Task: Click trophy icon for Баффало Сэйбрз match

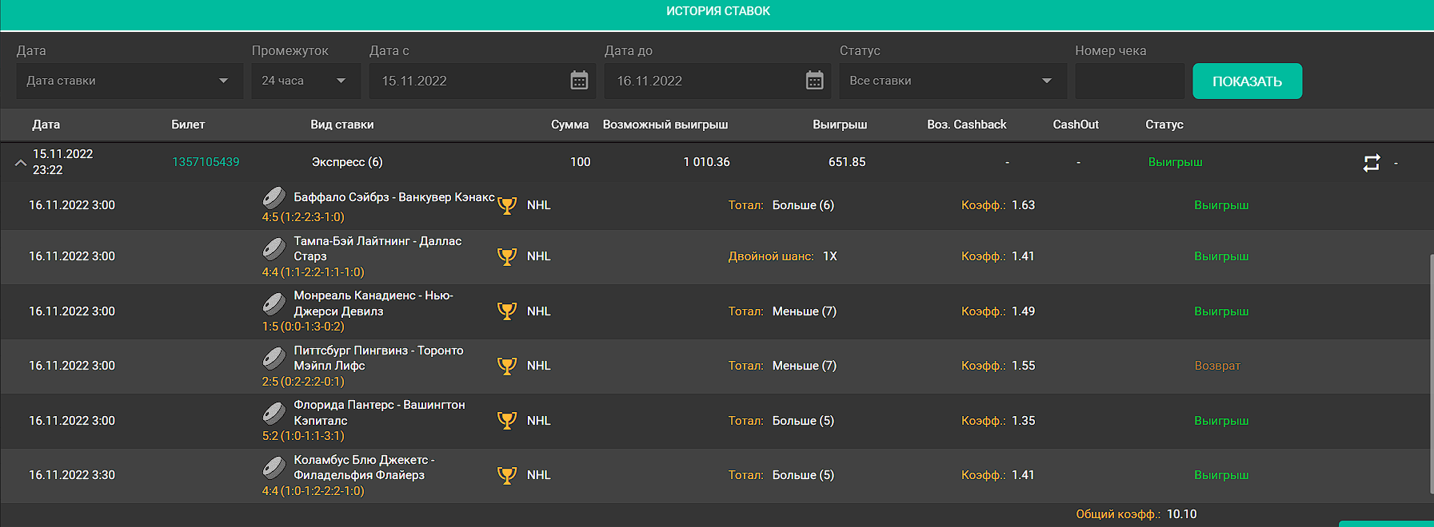Action: click(507, 205)
